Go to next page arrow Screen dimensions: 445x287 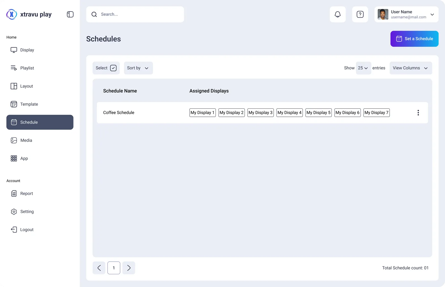pyautogui.click(x=129, y=268)
